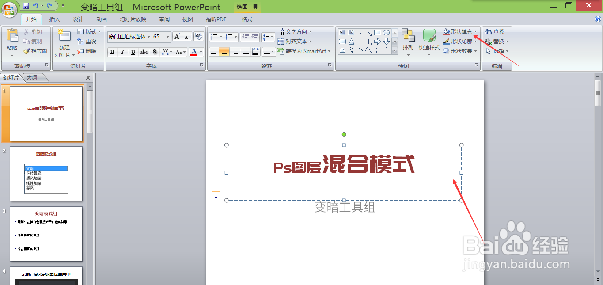
Task: Open the Text Direction (文字方向) dropdown
Action: [295, 31]
